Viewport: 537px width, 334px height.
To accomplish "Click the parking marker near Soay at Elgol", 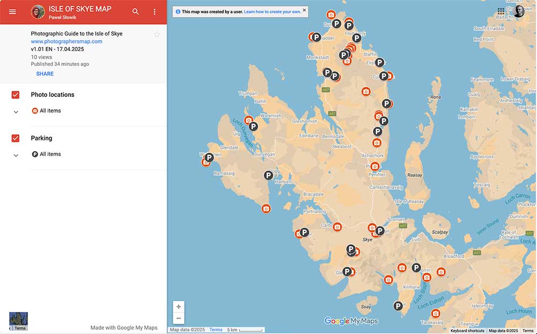I will (x=397, y=306).
